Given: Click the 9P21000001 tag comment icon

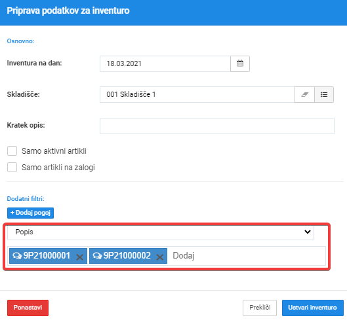Looking at the screenshot, I should pos(17,256).
